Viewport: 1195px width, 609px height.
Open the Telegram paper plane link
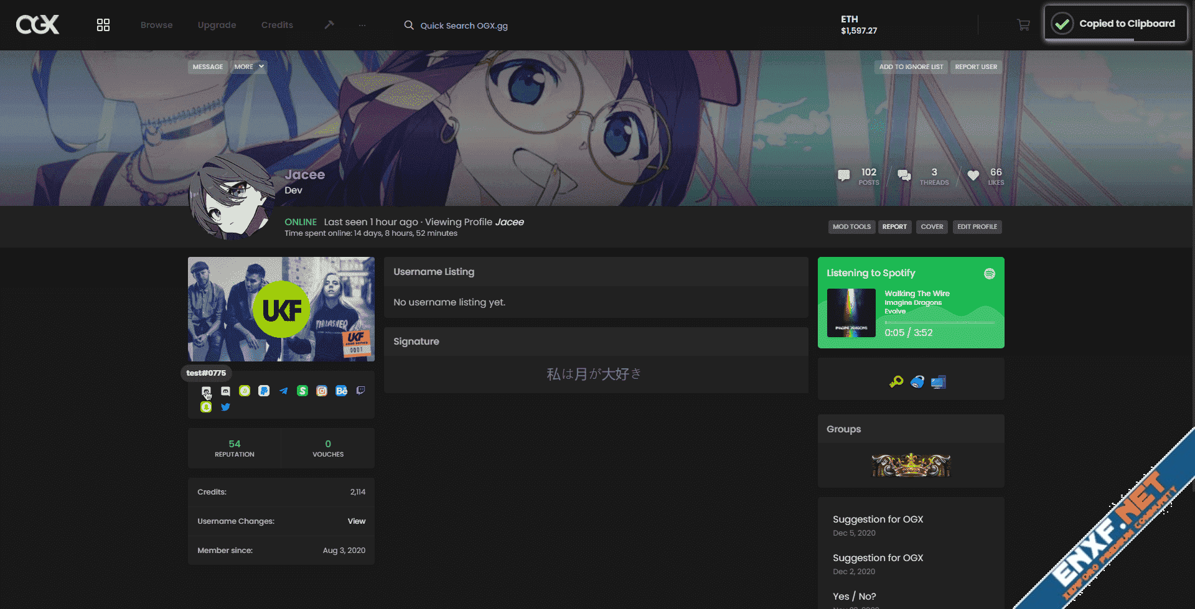[283, 391]
